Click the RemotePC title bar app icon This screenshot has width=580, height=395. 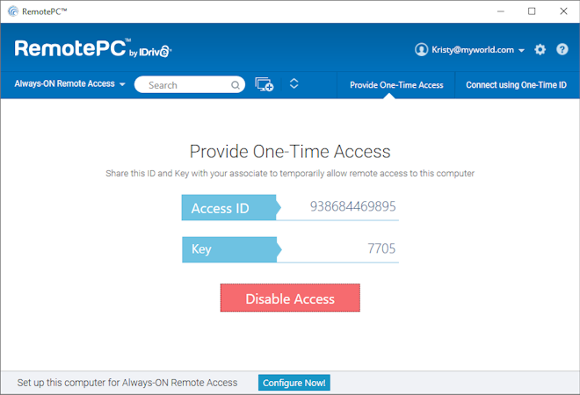coord(13,11)
